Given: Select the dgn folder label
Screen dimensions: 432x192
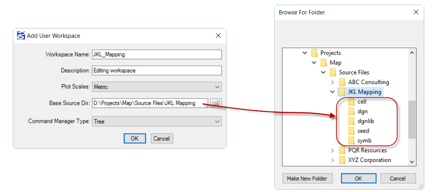Looking at the screenshot, I should coord(363,111).
